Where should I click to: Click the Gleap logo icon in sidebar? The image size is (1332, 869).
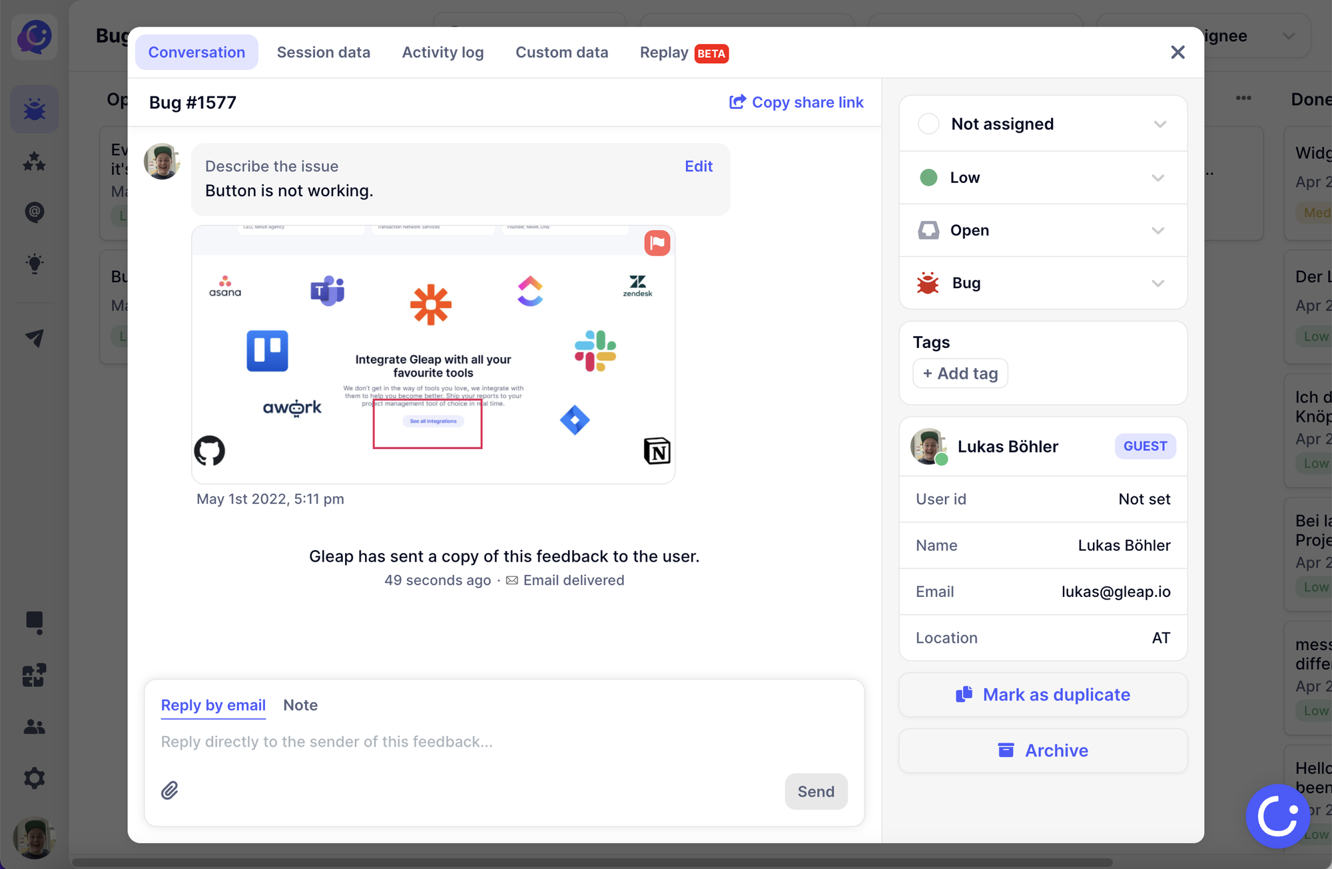(34, 36)
